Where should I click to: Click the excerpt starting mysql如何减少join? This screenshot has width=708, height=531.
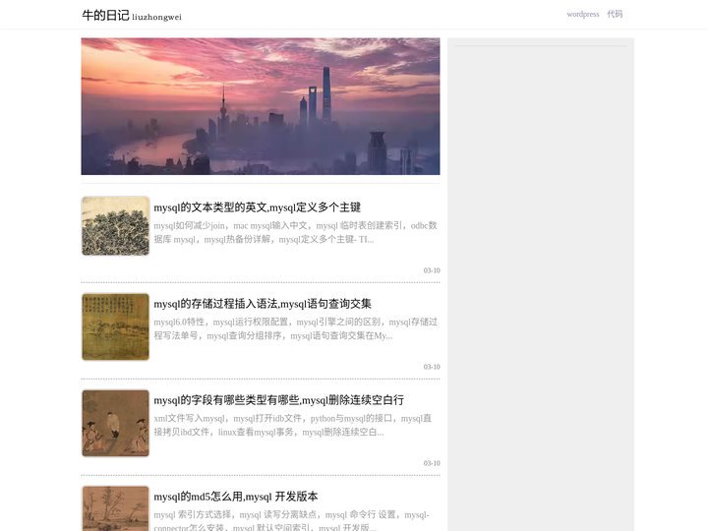295,232
